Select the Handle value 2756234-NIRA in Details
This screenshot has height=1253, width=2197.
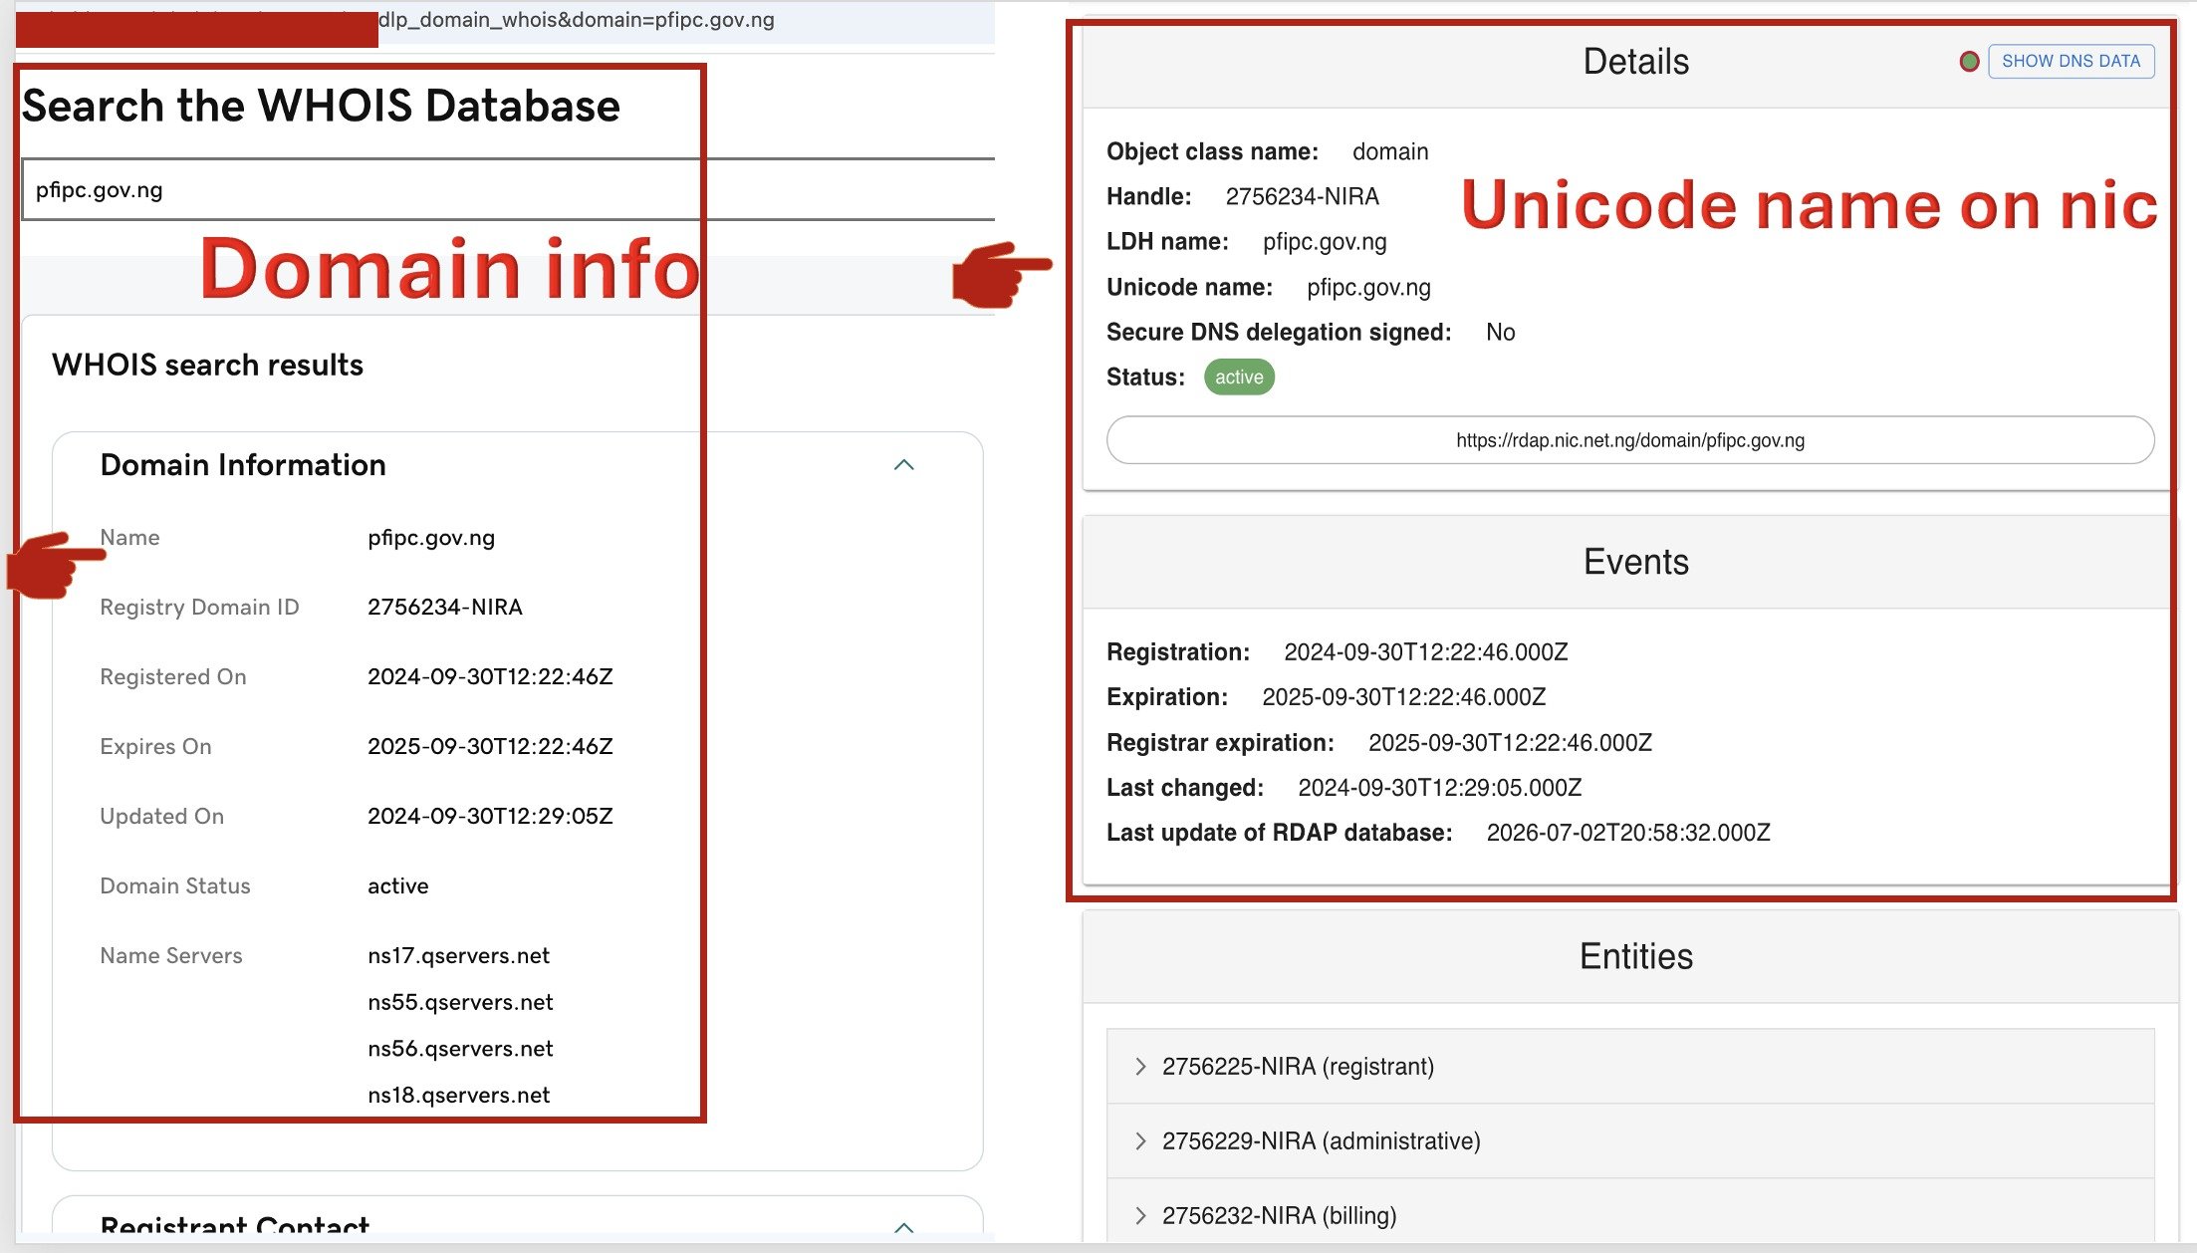pos(1303,197)
